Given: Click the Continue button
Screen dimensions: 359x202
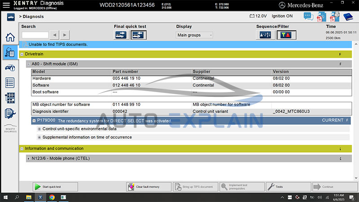Looking at the screenshot, I should (x=335, y=187).
